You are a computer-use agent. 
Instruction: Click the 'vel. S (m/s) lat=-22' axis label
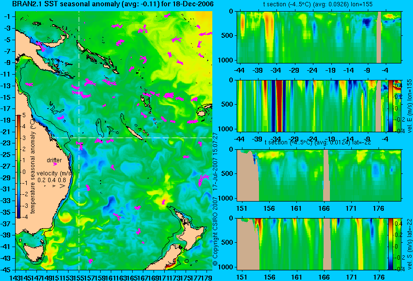410,243
